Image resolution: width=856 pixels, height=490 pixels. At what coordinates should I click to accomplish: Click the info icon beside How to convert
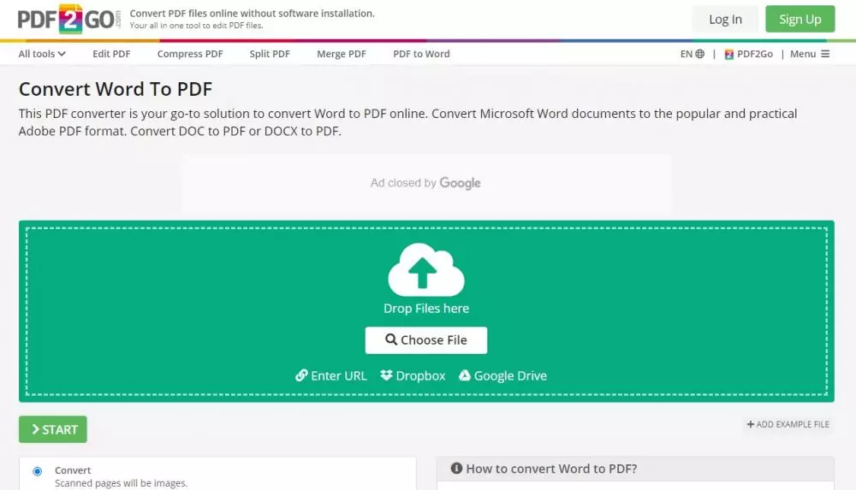[x=456, y=469]
